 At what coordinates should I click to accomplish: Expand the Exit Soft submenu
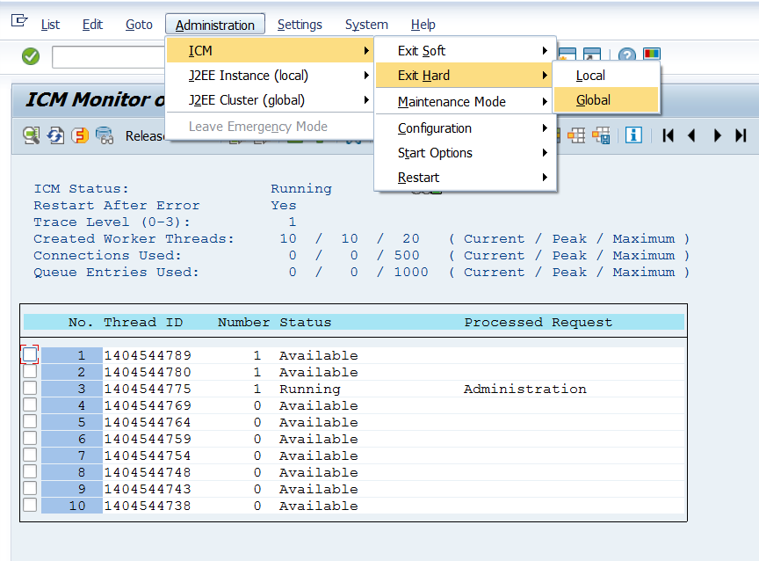[x=464, y=50]
